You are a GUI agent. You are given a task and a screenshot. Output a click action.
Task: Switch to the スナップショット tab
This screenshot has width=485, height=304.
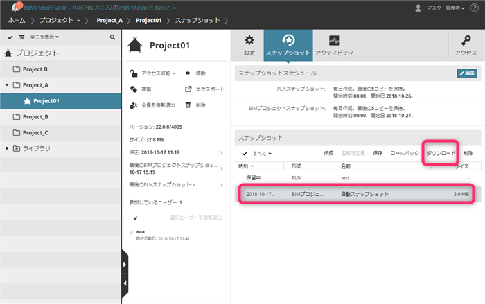click(288, 45)
